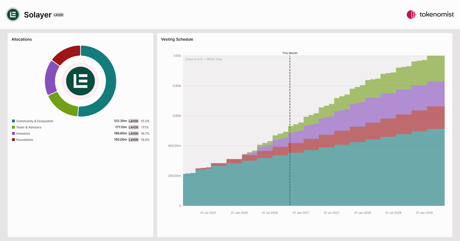Click the red Foundation legend swatch
The image size is (460, 241).
(x=13, y=140)
